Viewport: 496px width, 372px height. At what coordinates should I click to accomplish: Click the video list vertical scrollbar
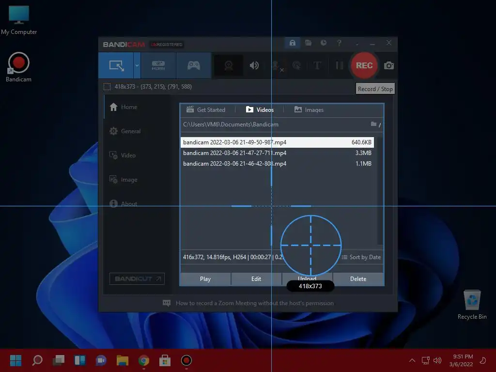coord(380,191)
